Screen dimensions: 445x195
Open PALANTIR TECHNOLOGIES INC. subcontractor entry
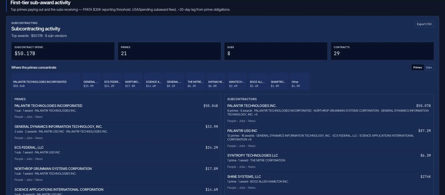pyautogui.click(x=252, y=106)
